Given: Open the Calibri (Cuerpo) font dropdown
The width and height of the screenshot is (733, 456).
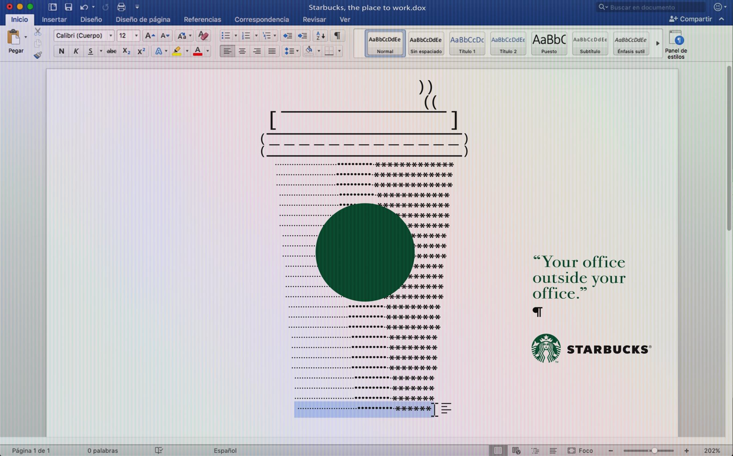Looking at the screenshot, I should coord(111,36).
